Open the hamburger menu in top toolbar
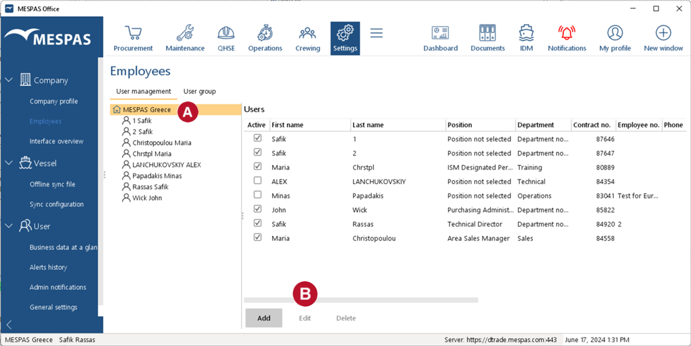691x346 pixels. (x=377, y=33)
